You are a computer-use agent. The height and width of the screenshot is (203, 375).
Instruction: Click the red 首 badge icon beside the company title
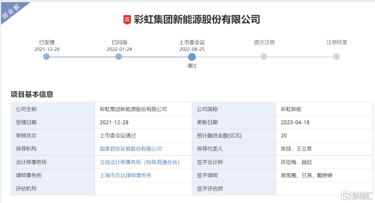[127, 19]
